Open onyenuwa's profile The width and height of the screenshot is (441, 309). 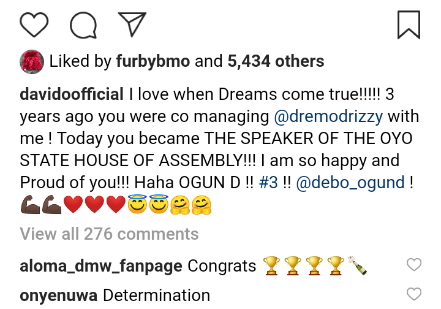(x=58, y=295)
